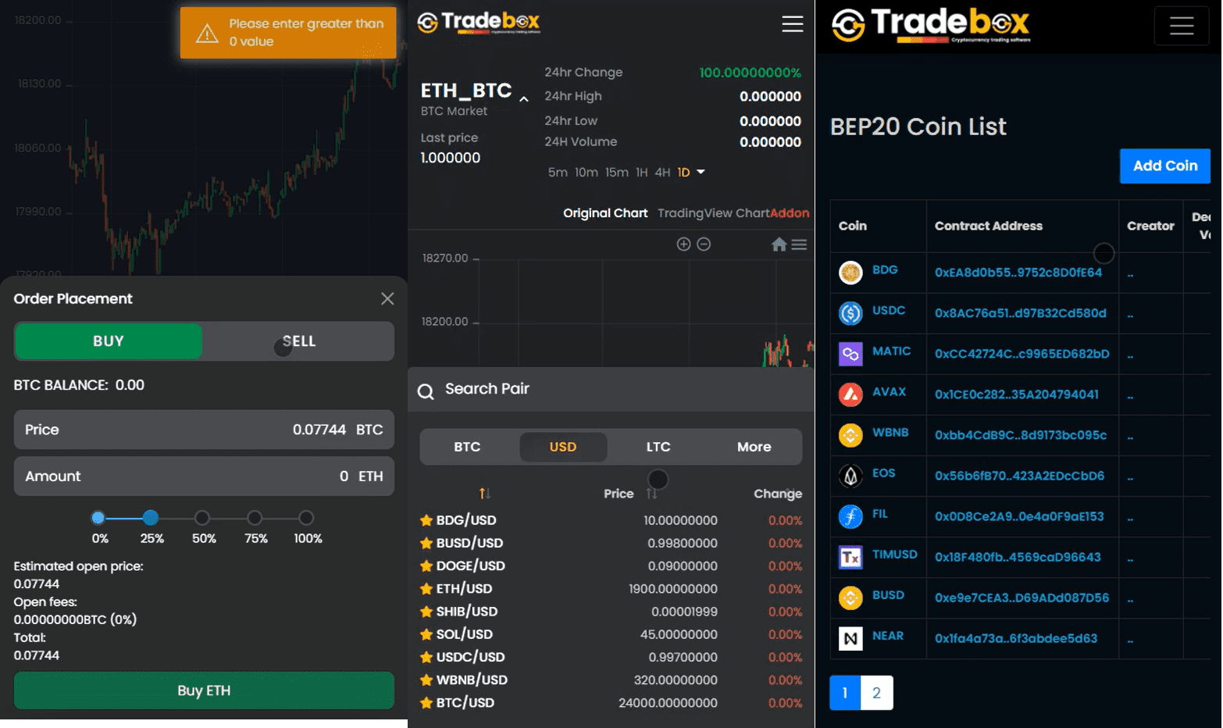Viewport: 1223px width, 728px height.
Task: Select the 5m chart interval
Action: click(x=558, y=173)
